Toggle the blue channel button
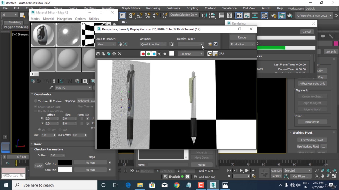339x190 pixels. [x=154, y=54]
